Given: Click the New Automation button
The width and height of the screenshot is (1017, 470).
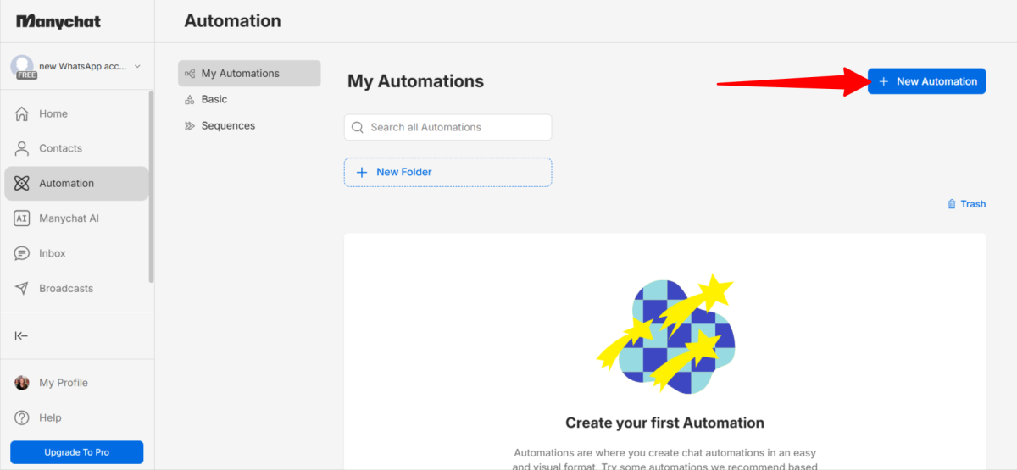Looking at the screenshot, I should [926, 81].
